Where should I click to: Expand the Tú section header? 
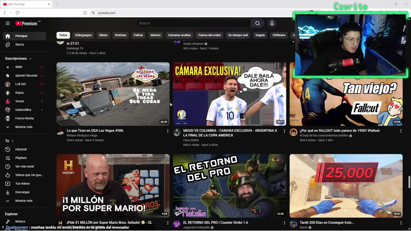[9, 141]
